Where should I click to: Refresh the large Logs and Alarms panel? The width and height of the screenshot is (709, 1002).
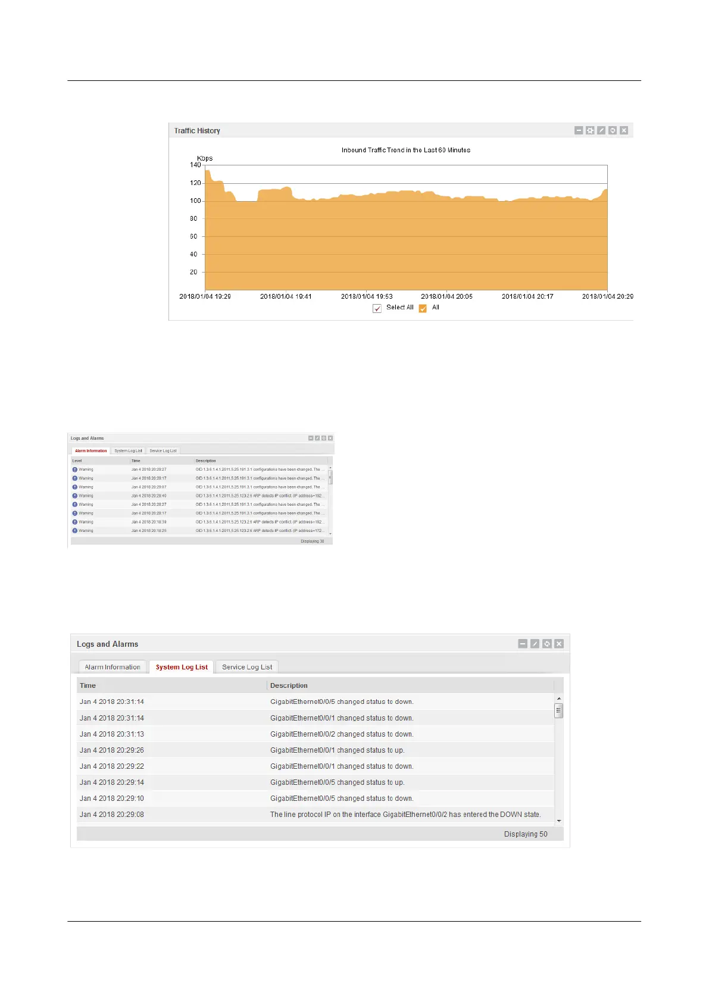tap(546, 644)
